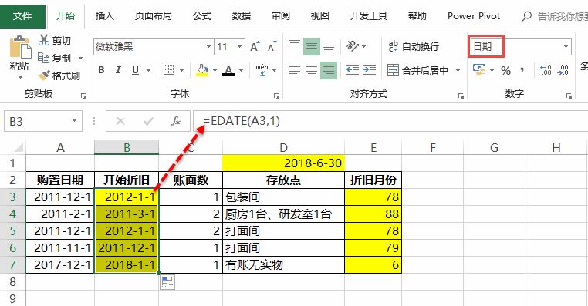The height and width of the screenshot is (306, 588).
Task: Click the Cut (剪切) scissors icon
Action: (44, 40)
